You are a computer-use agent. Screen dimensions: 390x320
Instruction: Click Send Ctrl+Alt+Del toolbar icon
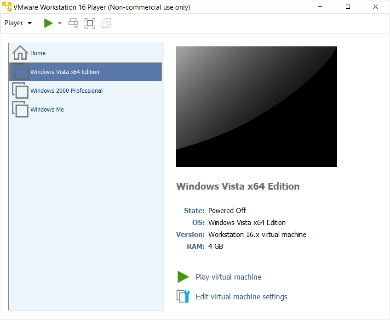click(74, 23)
